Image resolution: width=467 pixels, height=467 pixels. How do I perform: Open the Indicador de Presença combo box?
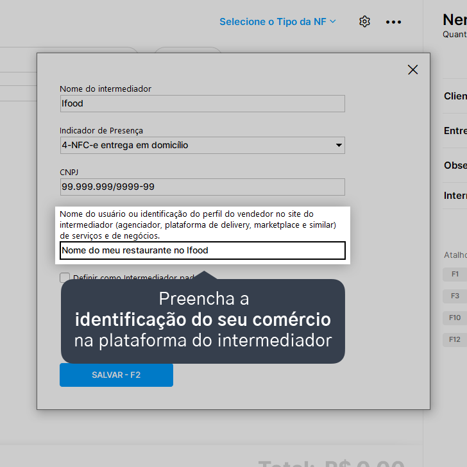[x=203, y=146]
